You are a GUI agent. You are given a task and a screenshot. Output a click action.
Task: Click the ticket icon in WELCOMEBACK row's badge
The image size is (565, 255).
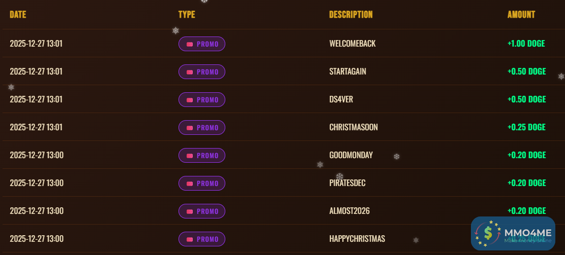tap(190, 44)
